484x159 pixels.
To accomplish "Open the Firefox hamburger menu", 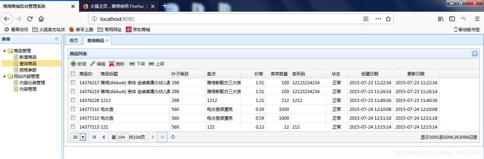I will point(477,19).
